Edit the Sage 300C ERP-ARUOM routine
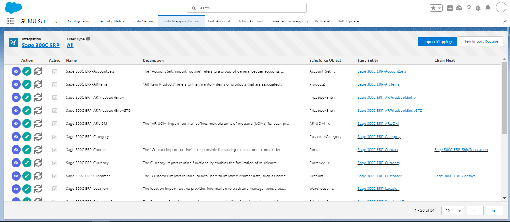 [27, 124]
